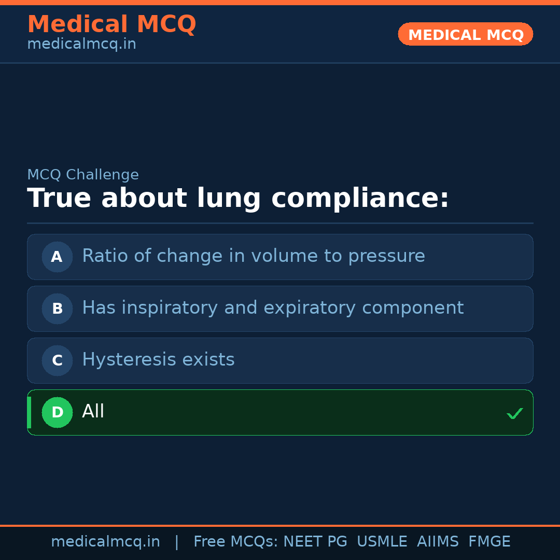Click 'USMLE' in the footer

(x=382, y=542)
